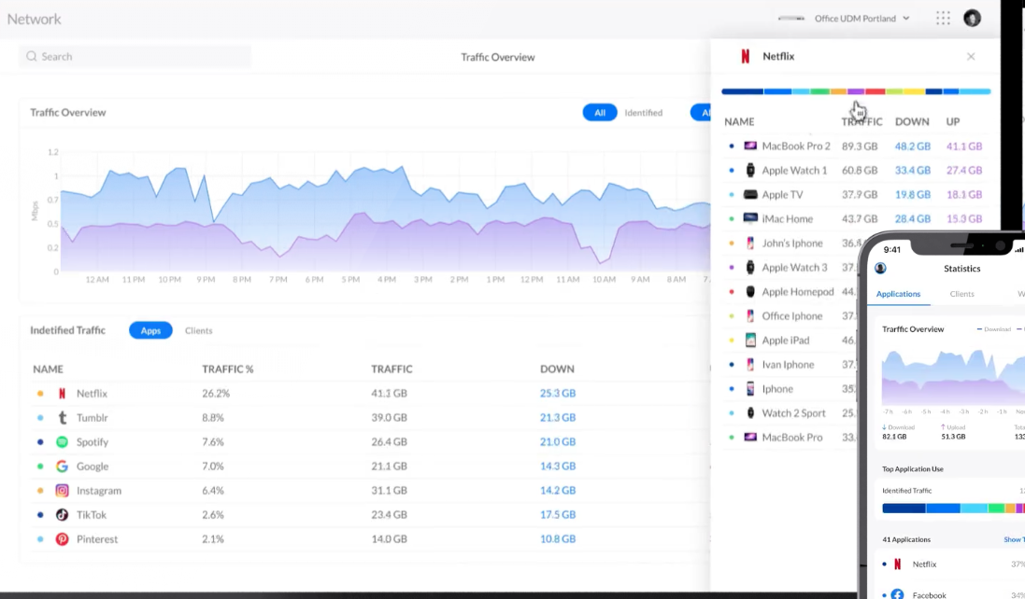
Task: Click the Pinterest app icon
Action: coord(62,539)
